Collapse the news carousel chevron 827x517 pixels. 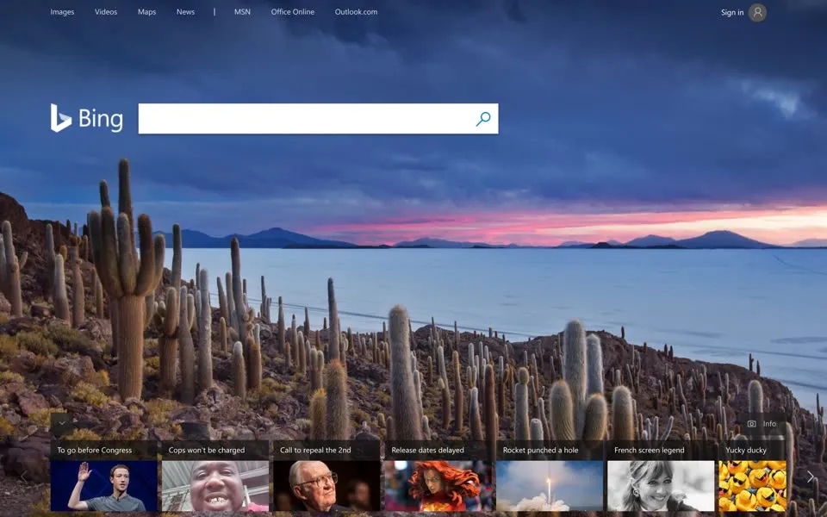click(x=62, y=423)
